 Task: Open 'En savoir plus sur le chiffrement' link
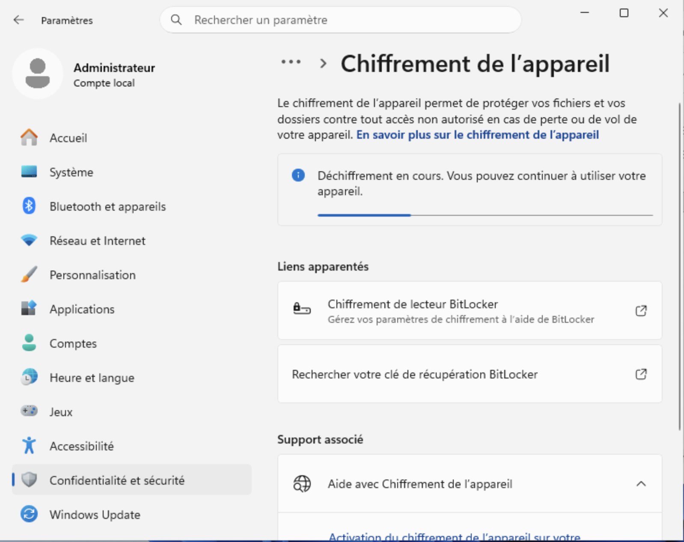pos(477,135)
